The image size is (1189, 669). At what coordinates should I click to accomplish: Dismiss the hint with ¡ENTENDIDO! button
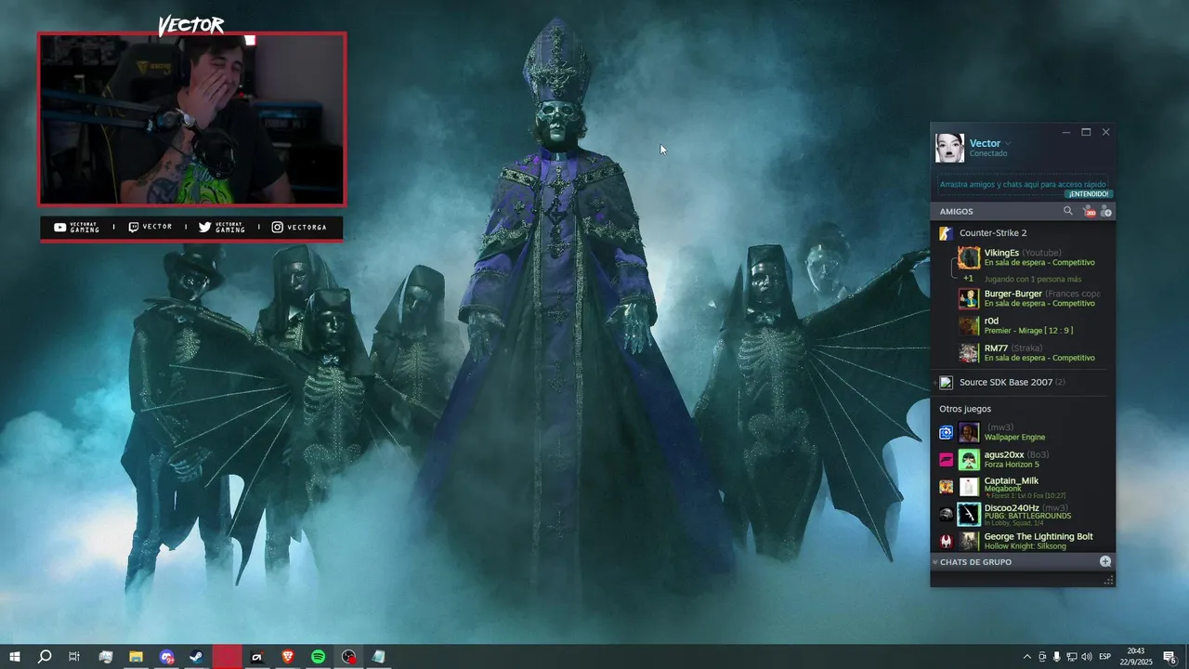pyautogui.click(x=1088, y=194)
